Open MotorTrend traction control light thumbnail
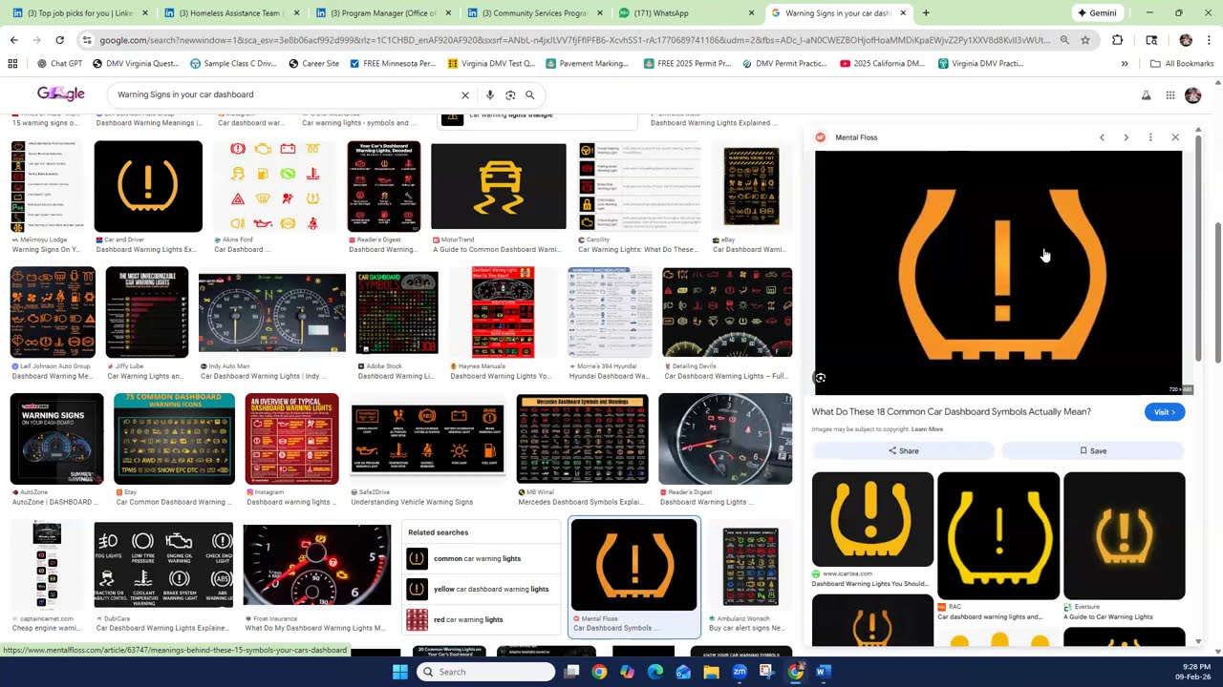Screen dimensions: 1223x687 499,187
